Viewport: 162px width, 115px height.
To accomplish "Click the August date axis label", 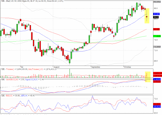I will click(x=56, y=67).
